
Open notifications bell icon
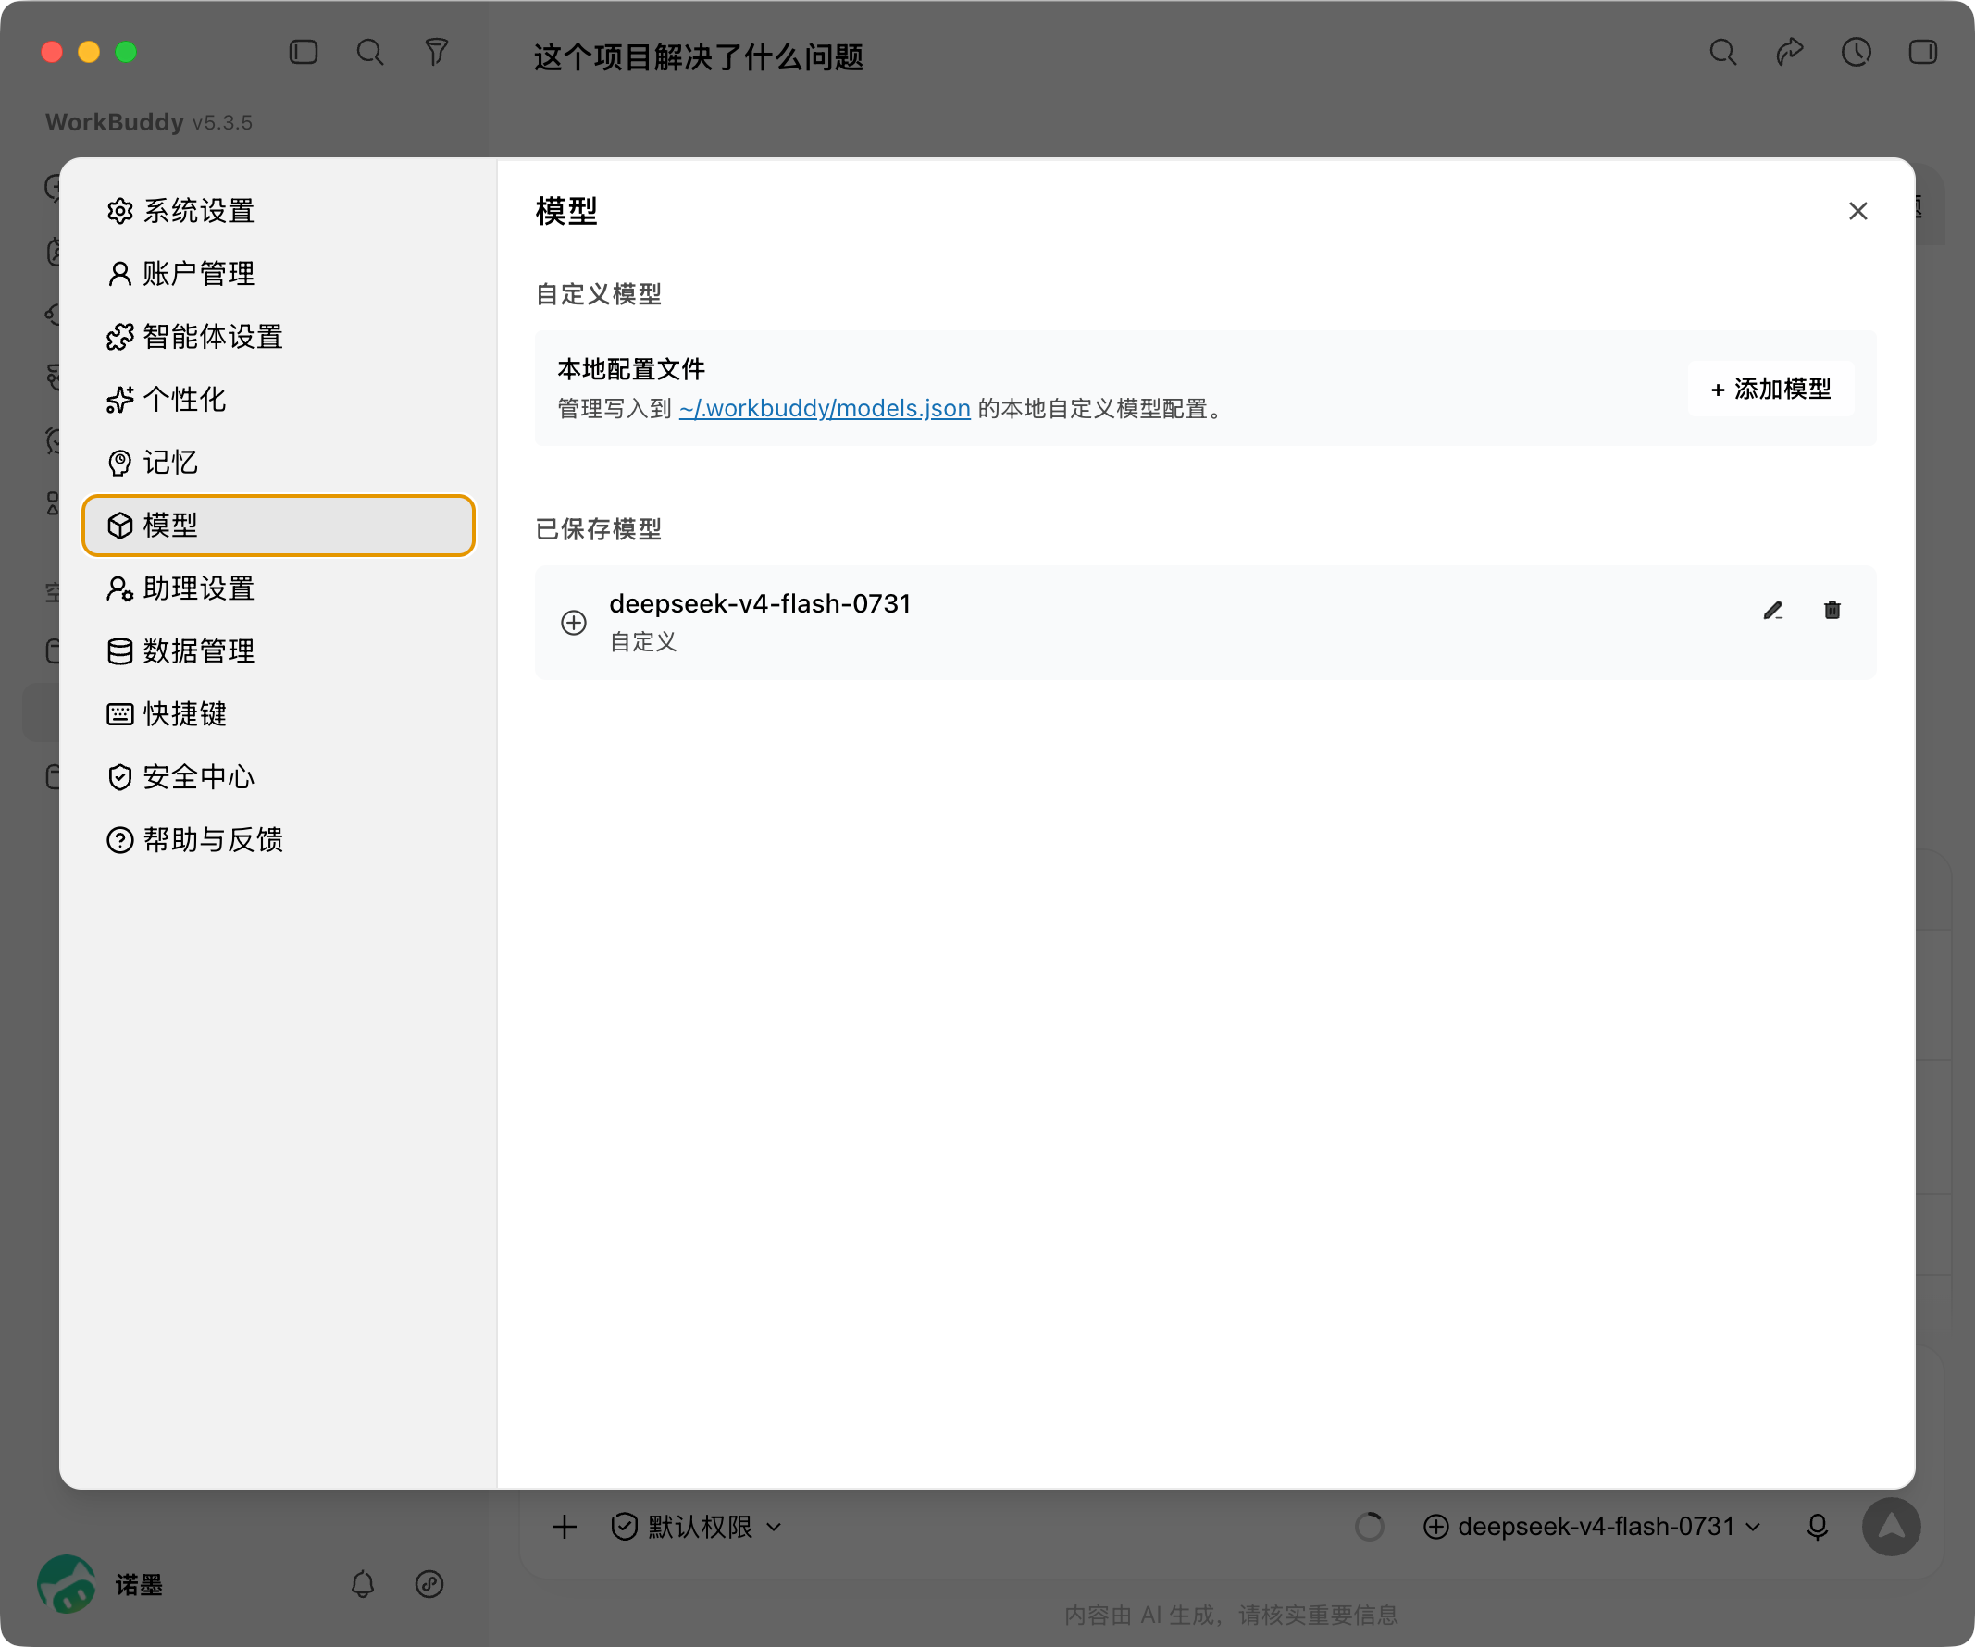(x=363, y=1585)
